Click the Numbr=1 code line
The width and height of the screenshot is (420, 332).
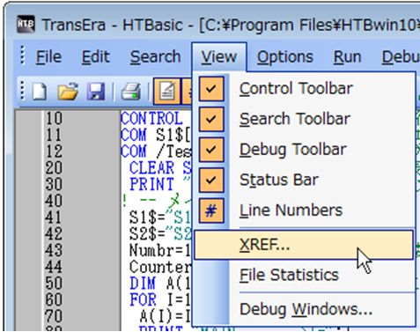tap(160, 250)
